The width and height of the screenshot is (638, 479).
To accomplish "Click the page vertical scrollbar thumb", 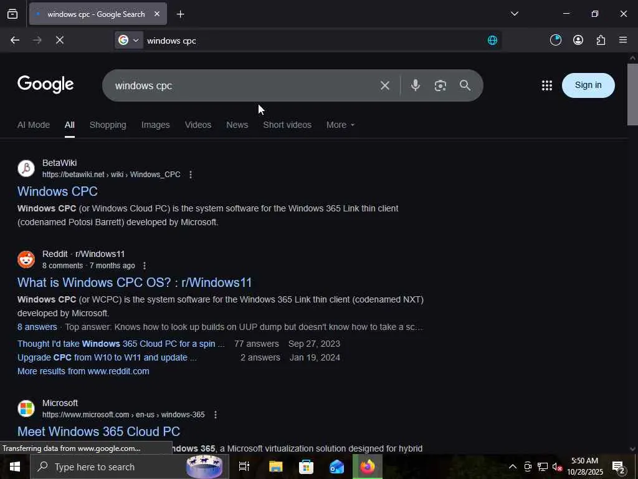I will tap(632, 95).
